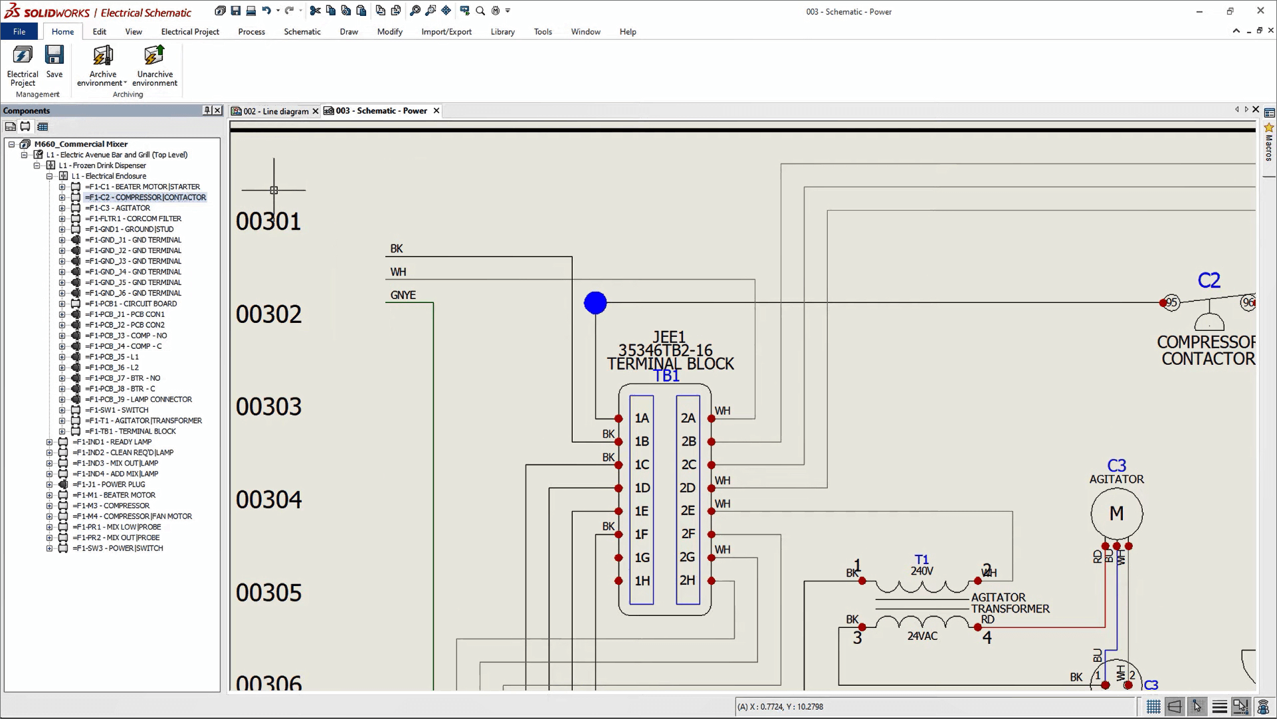
Task: Click the blue connection node on the schematic
Action: coord(595,303)
